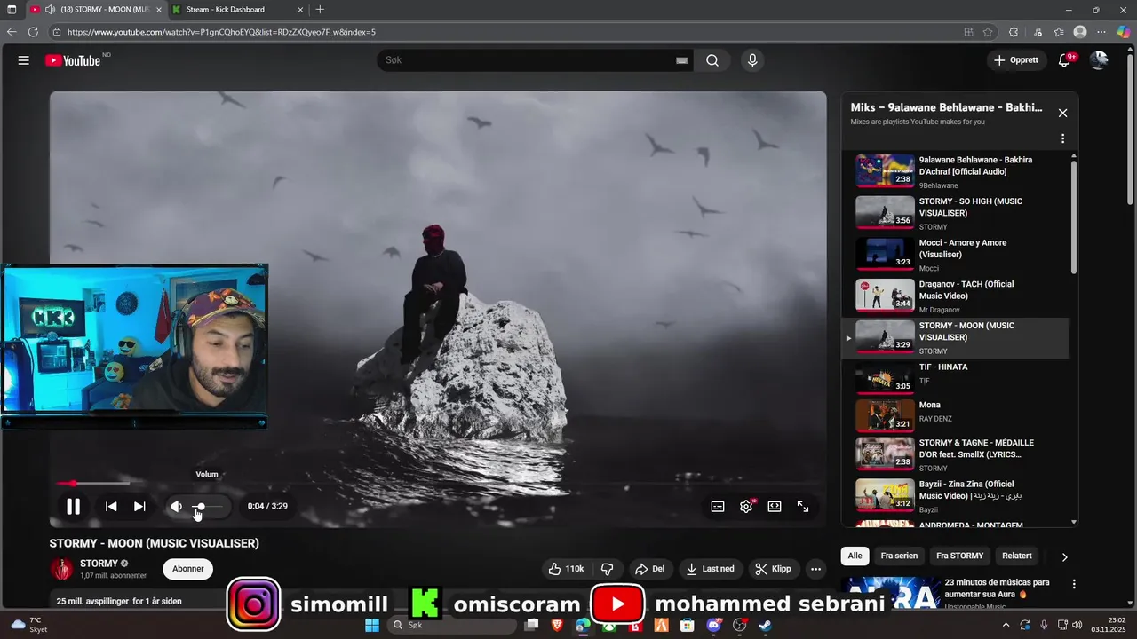1137x639 pixels.
Task: Open options for 23 minutos de músicas
Action: coord(1074,584)
